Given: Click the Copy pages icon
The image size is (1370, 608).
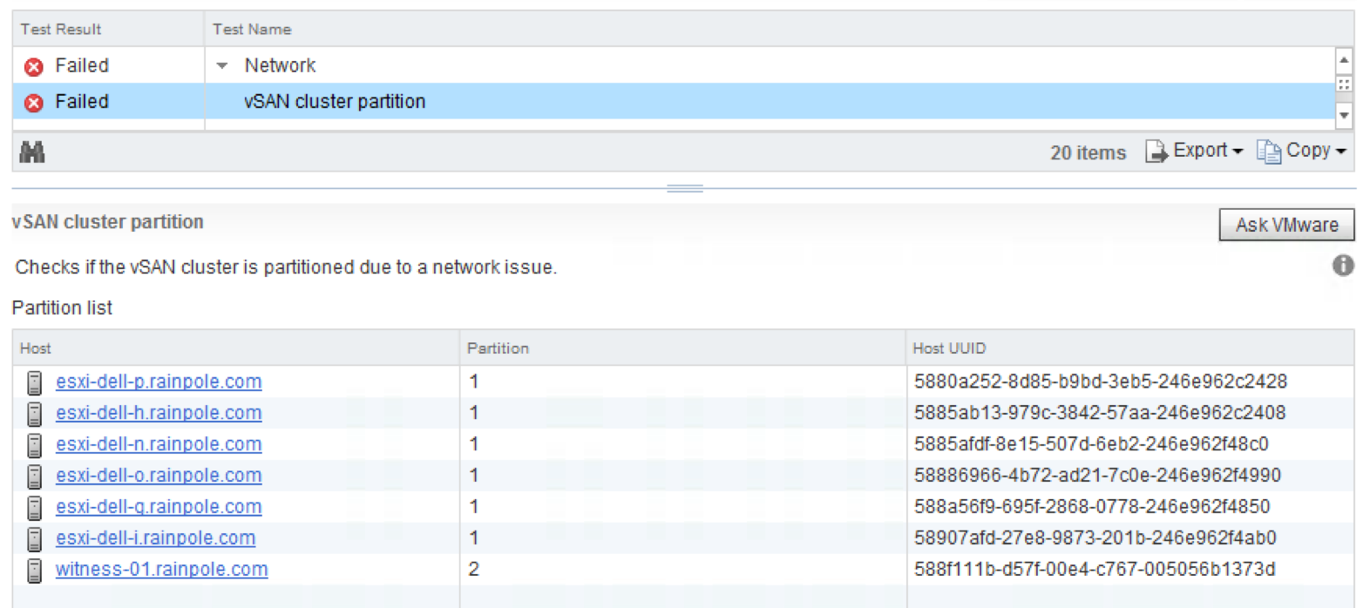Looking at the screenshot, I should click(1268, 152).
